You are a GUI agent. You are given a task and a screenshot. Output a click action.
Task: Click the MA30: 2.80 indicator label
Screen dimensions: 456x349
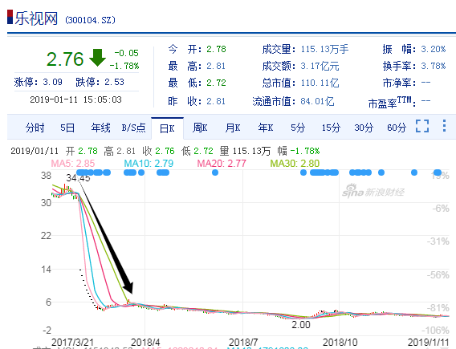pos(295,164)
